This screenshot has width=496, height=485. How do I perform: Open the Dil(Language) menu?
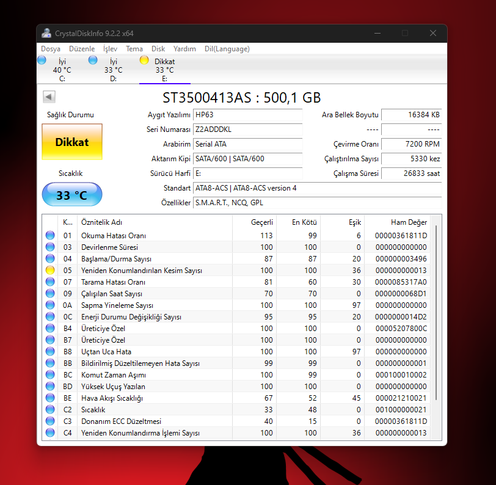[x=227, y=49]
